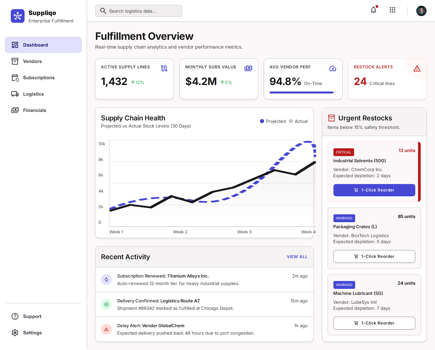Reorder Packaging Crates with 1-Click Reorder

tap(374, 256)
